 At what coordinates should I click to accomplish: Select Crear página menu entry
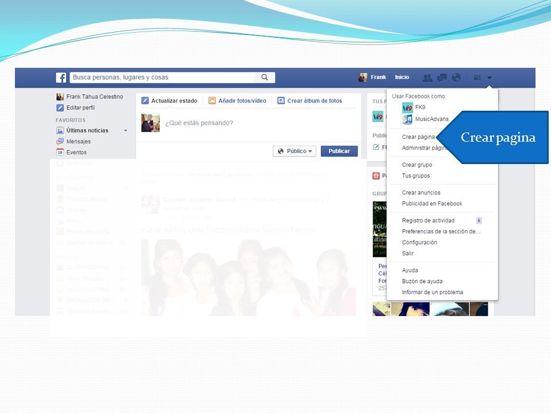pos(418,137)
